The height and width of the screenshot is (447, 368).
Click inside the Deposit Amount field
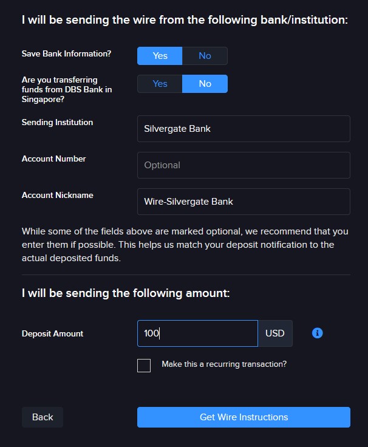click(x=197, y=333)
